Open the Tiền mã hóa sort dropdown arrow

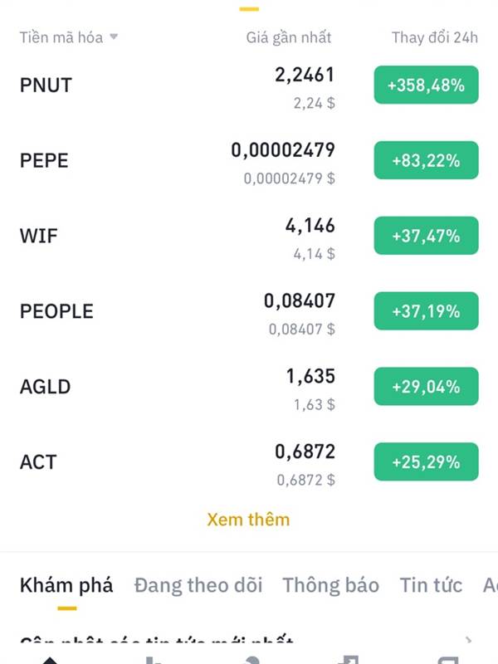[114, 37]
